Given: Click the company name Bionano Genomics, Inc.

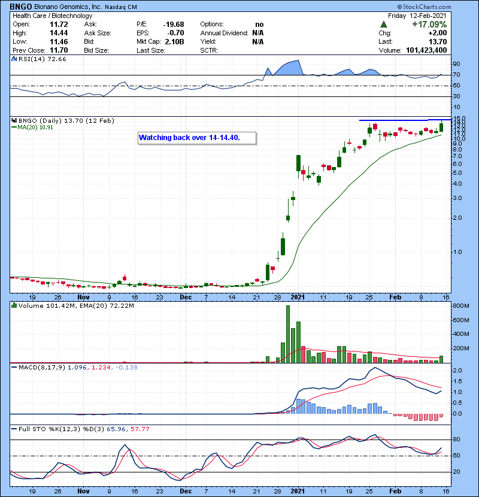Looking at the screenshot, I should pyautogui.click(x=68, y=7).
